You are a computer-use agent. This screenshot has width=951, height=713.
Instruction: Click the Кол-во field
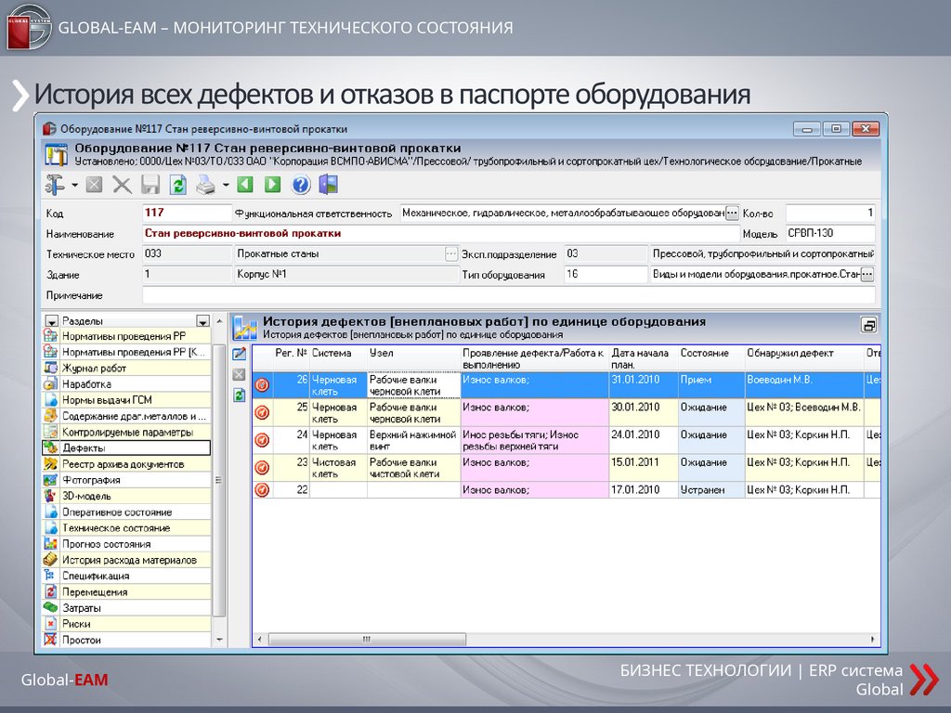tap(830, 213)
